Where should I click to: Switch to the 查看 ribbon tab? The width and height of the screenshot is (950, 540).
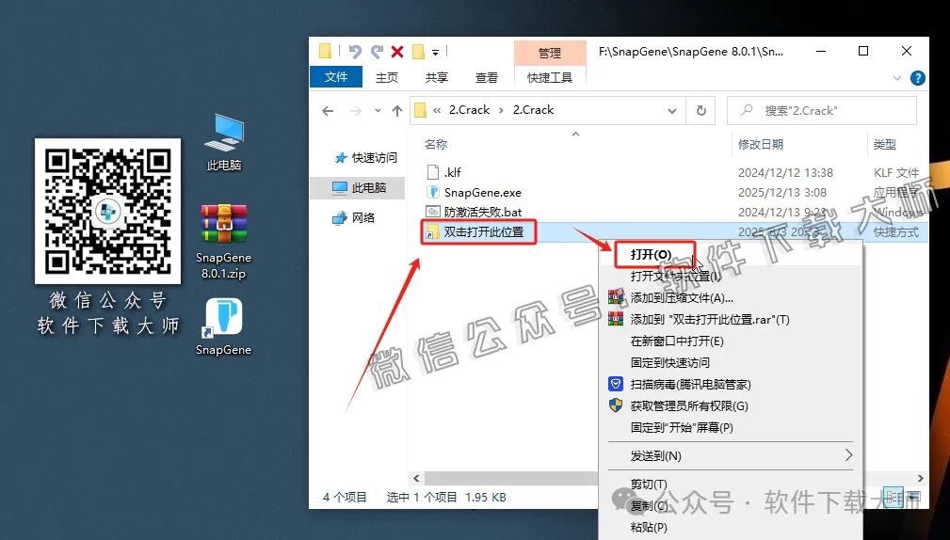coord(486,77)
